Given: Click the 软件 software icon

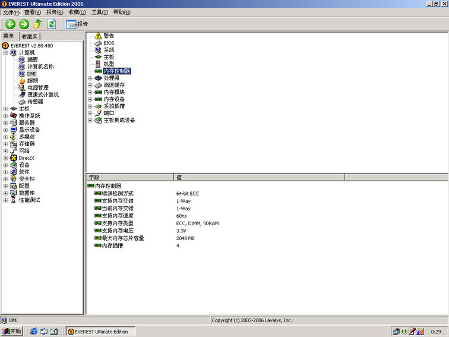Looking at the screenshot, I should pos(14,172).
